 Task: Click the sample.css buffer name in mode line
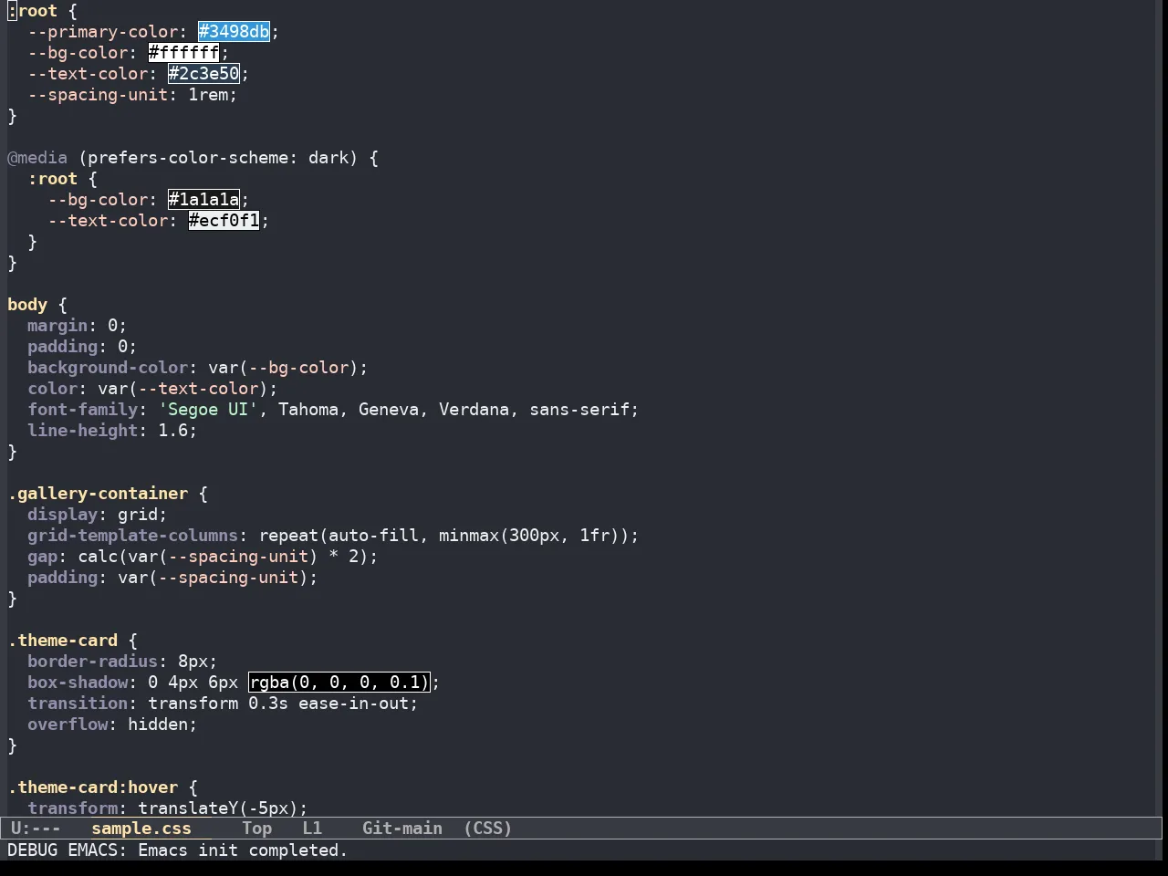click(141, 829)
